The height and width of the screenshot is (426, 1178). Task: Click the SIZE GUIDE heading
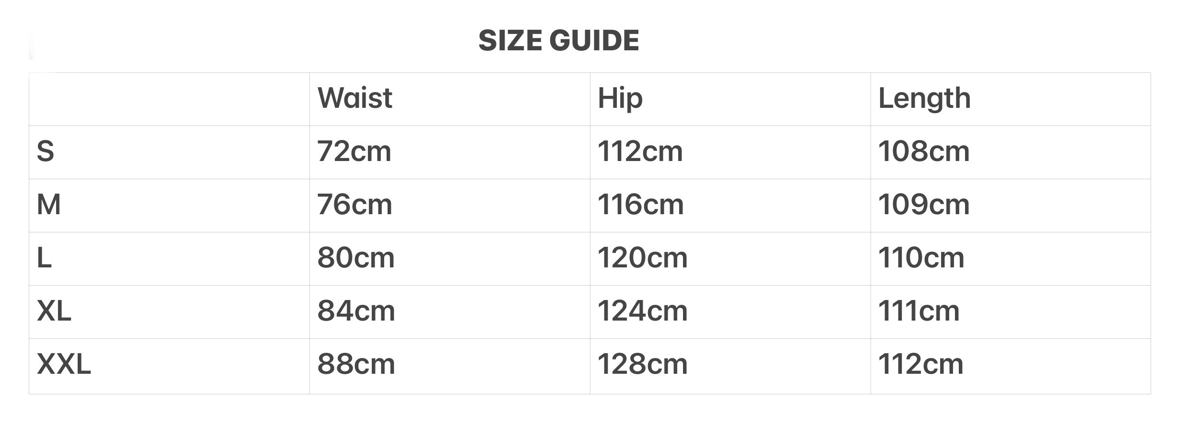click(x=559, y=40)
